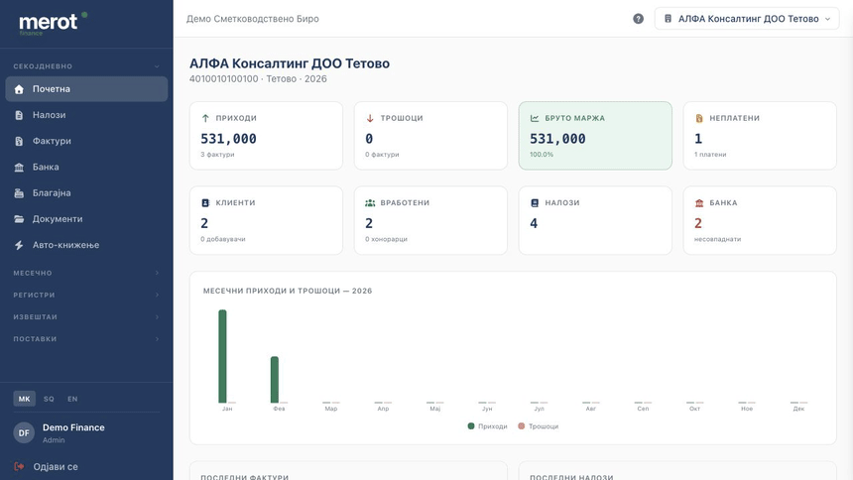Switch language to EN
Screen dimensions: 853x480
pyautogui.click(x=72, y=399)
